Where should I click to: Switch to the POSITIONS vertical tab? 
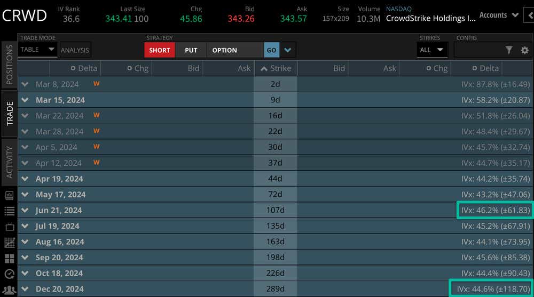point(9,65)
